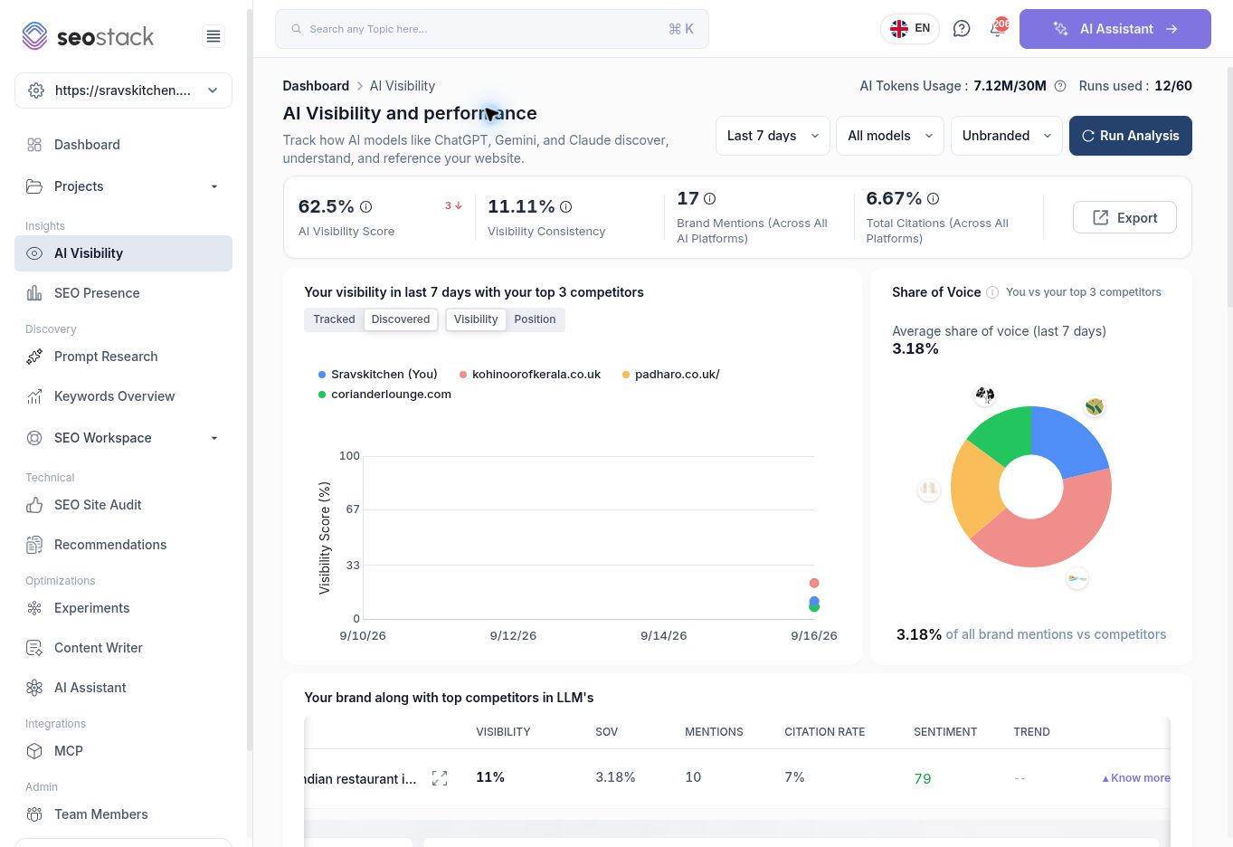Viewport: 1233px width, 847px height.
Task: Click the search topic input field
Action: pyautogui.click(x=492, y=29)
